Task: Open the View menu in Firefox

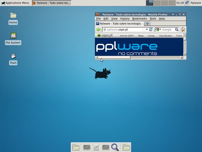Action: coord(114,19)
